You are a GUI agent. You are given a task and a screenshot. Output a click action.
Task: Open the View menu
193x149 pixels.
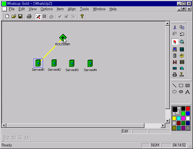33,9
